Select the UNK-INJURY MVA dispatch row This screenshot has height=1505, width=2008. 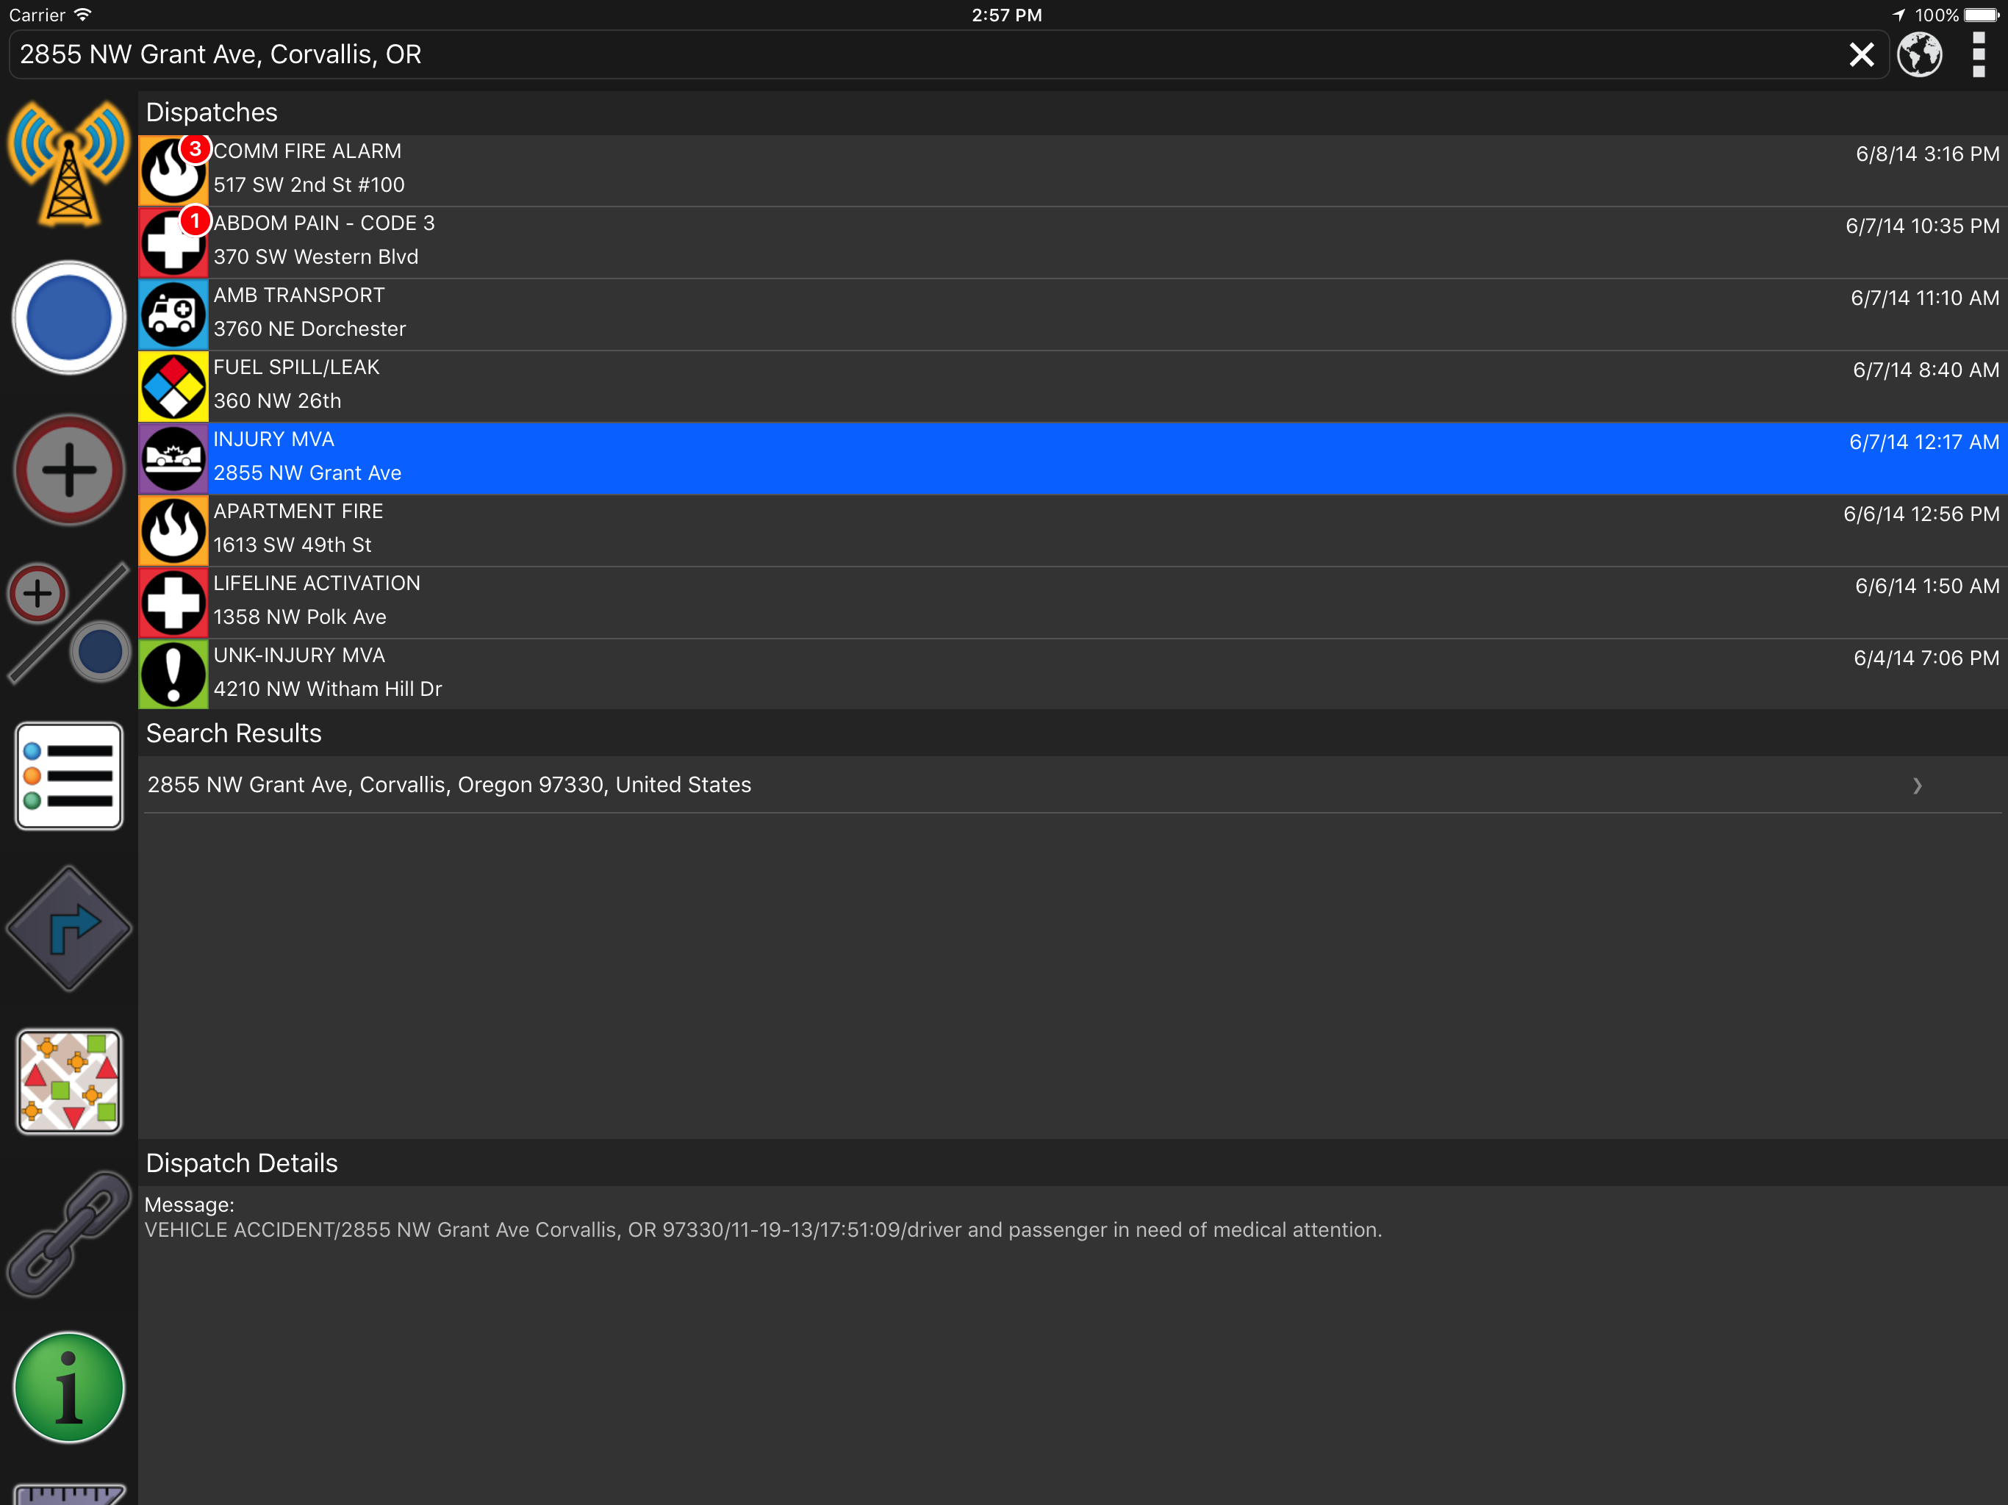1072,675
